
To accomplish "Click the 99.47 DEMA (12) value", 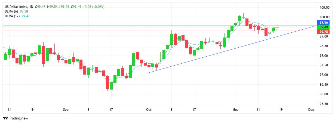I will pyautogui.click(x=26, y=16).
